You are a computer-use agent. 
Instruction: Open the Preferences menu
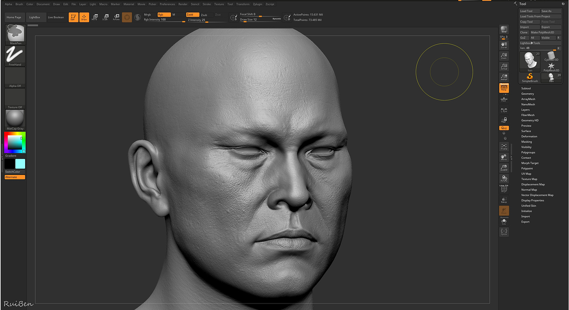click(x=167, y=4)
